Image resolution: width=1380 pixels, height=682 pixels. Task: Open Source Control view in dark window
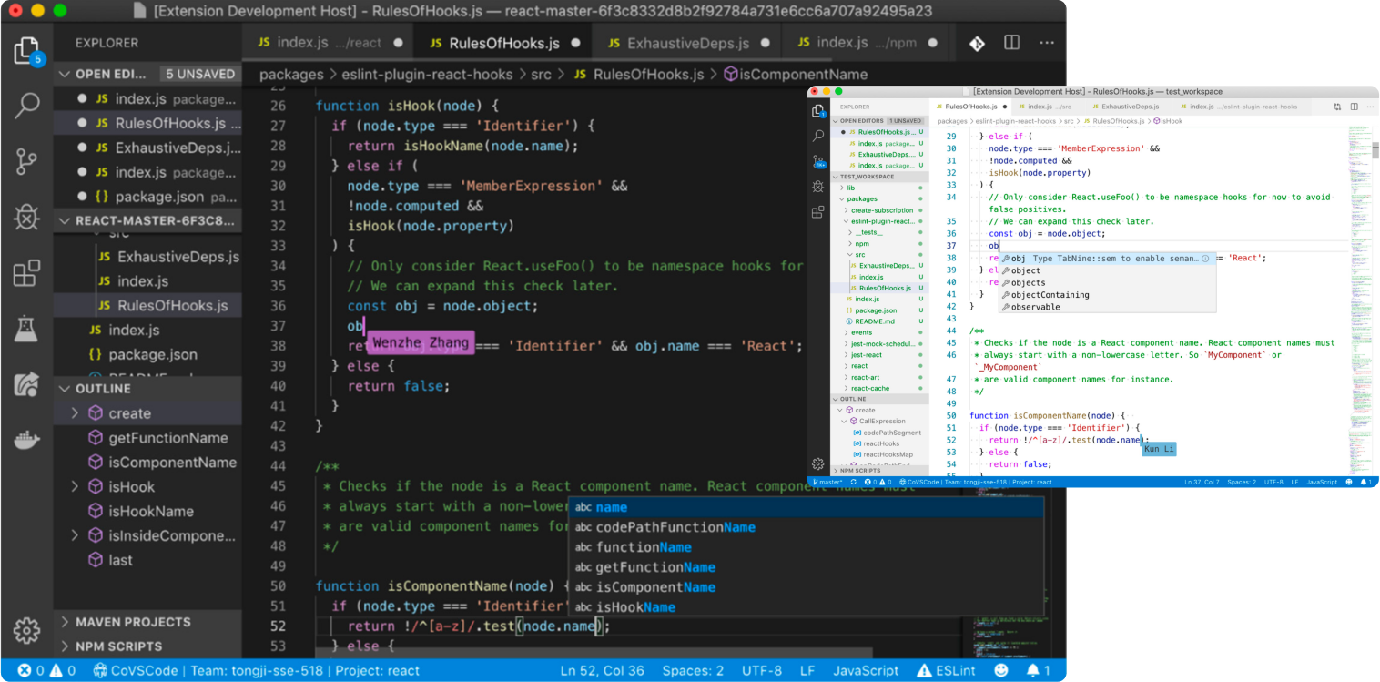coord(27,161)
